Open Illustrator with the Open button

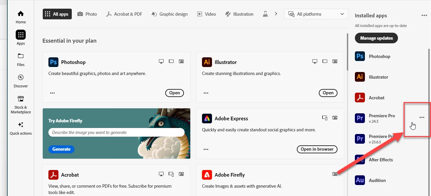[328, 93]
